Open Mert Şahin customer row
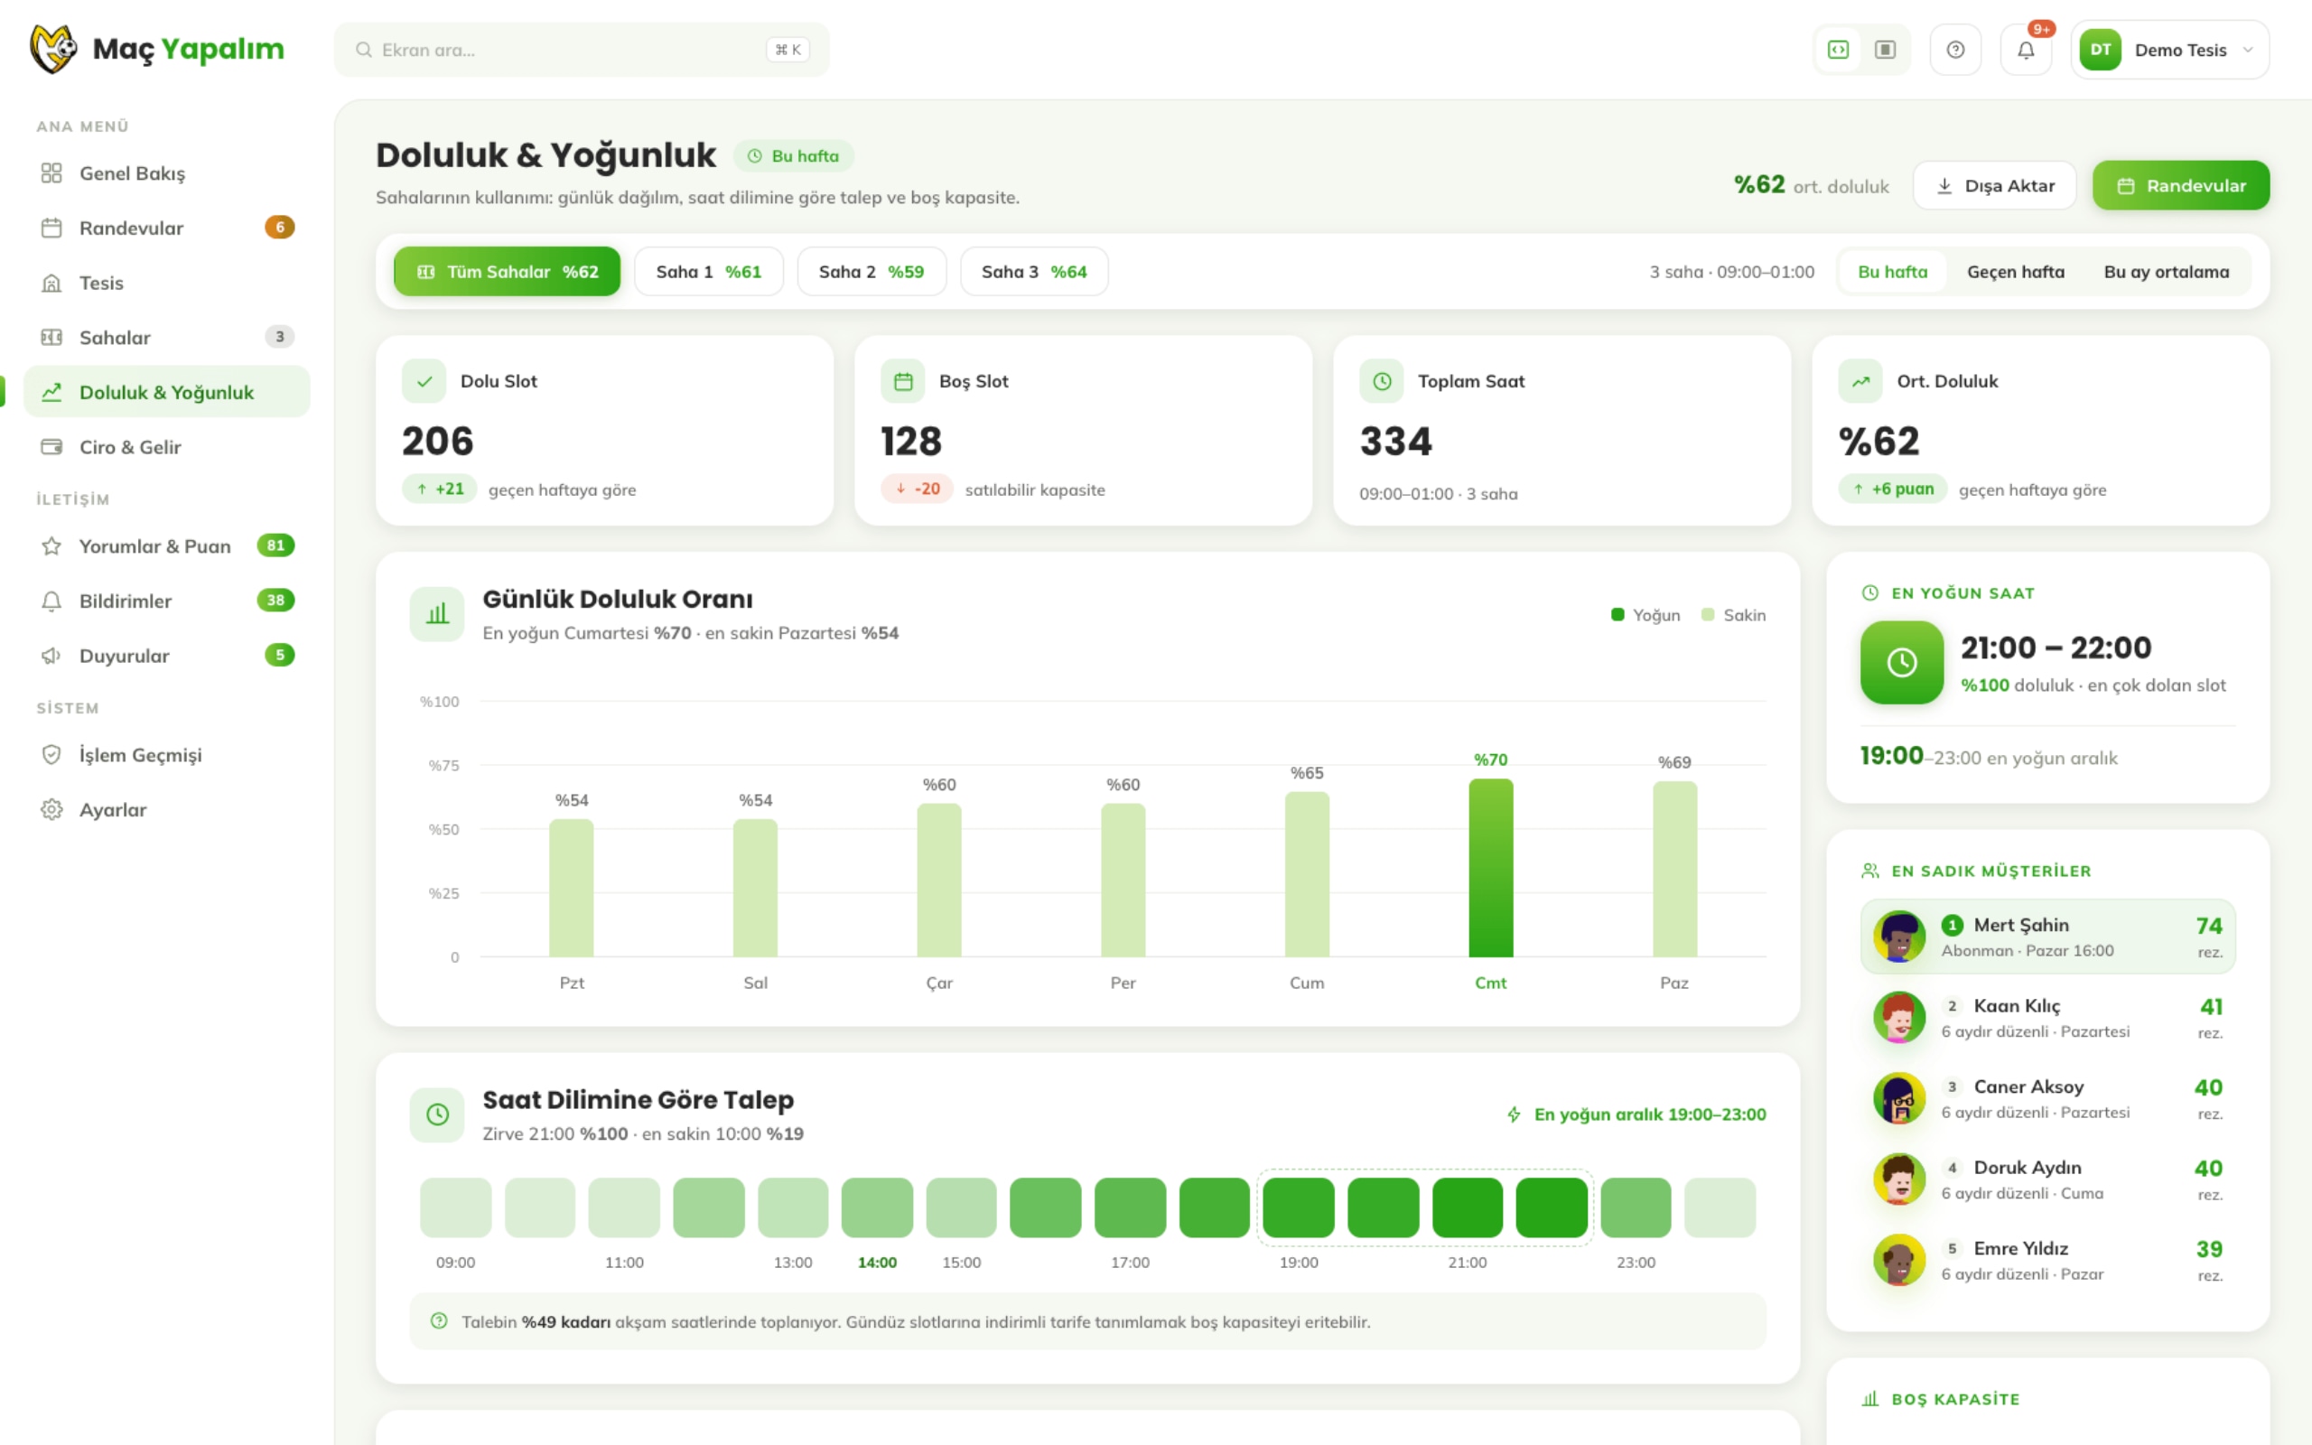The width and height of the screenshot is (2312, 1445). point(2047,937)
